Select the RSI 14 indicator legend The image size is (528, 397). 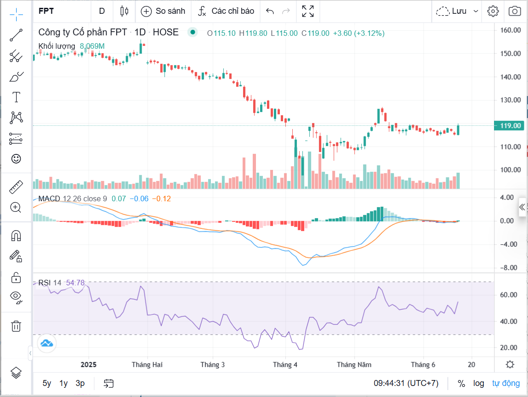(50, 283)
